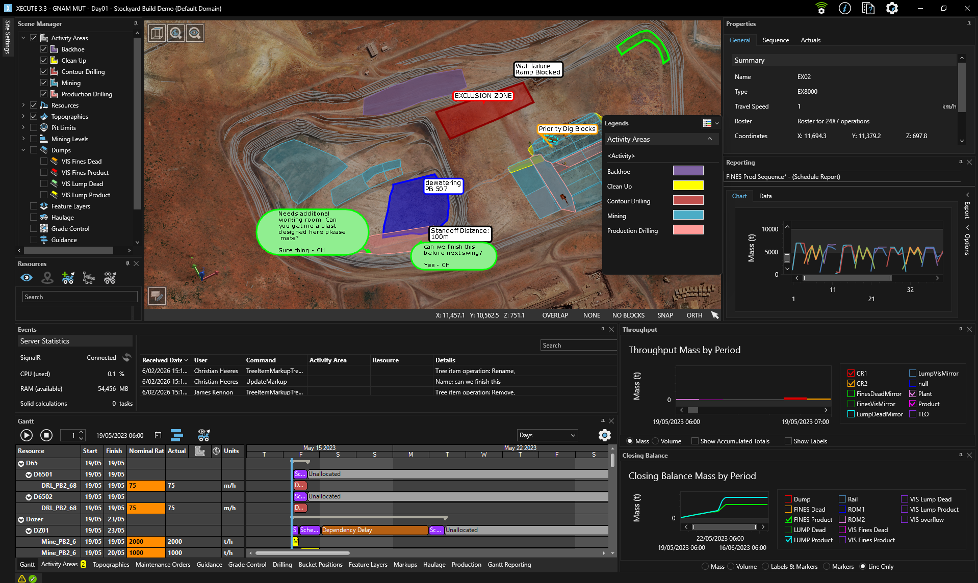Image resolution: width=978 pixels, height=583 pixels.
Task: Expand the Resources tree node
Action: pyautogui.click(x=23, y=105)
